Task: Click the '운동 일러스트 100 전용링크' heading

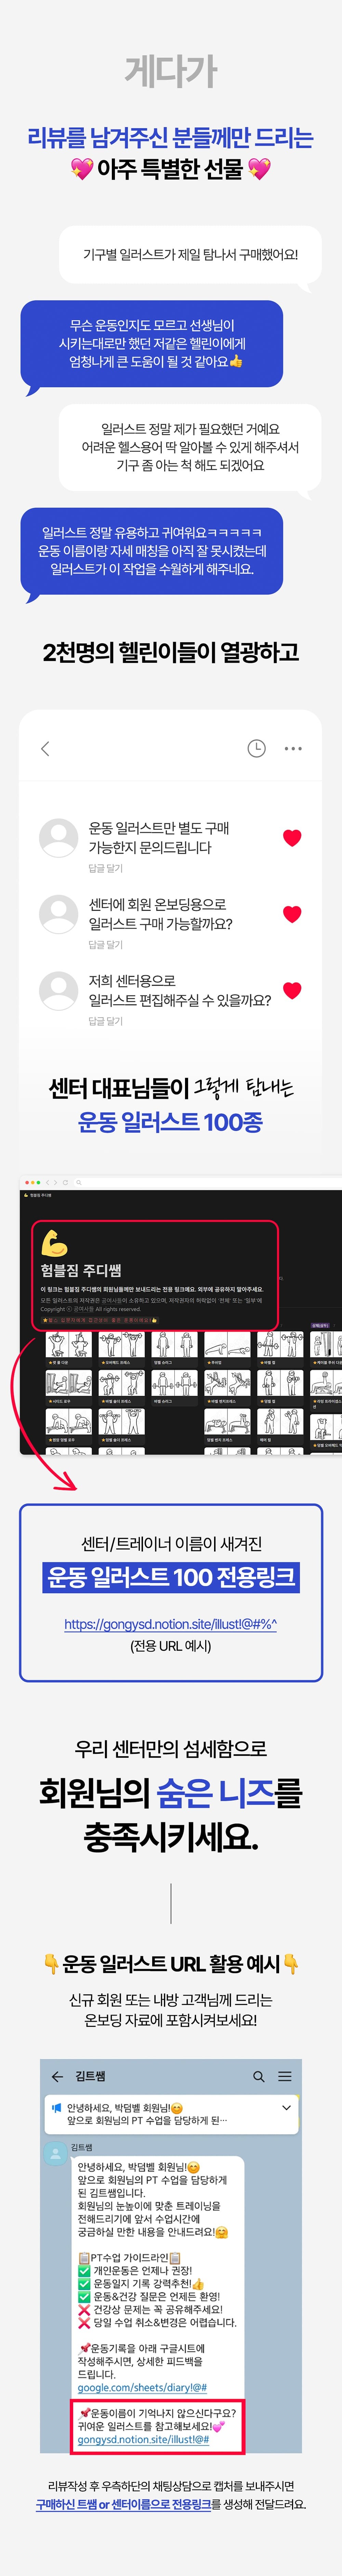Action: click(171, 1578)
